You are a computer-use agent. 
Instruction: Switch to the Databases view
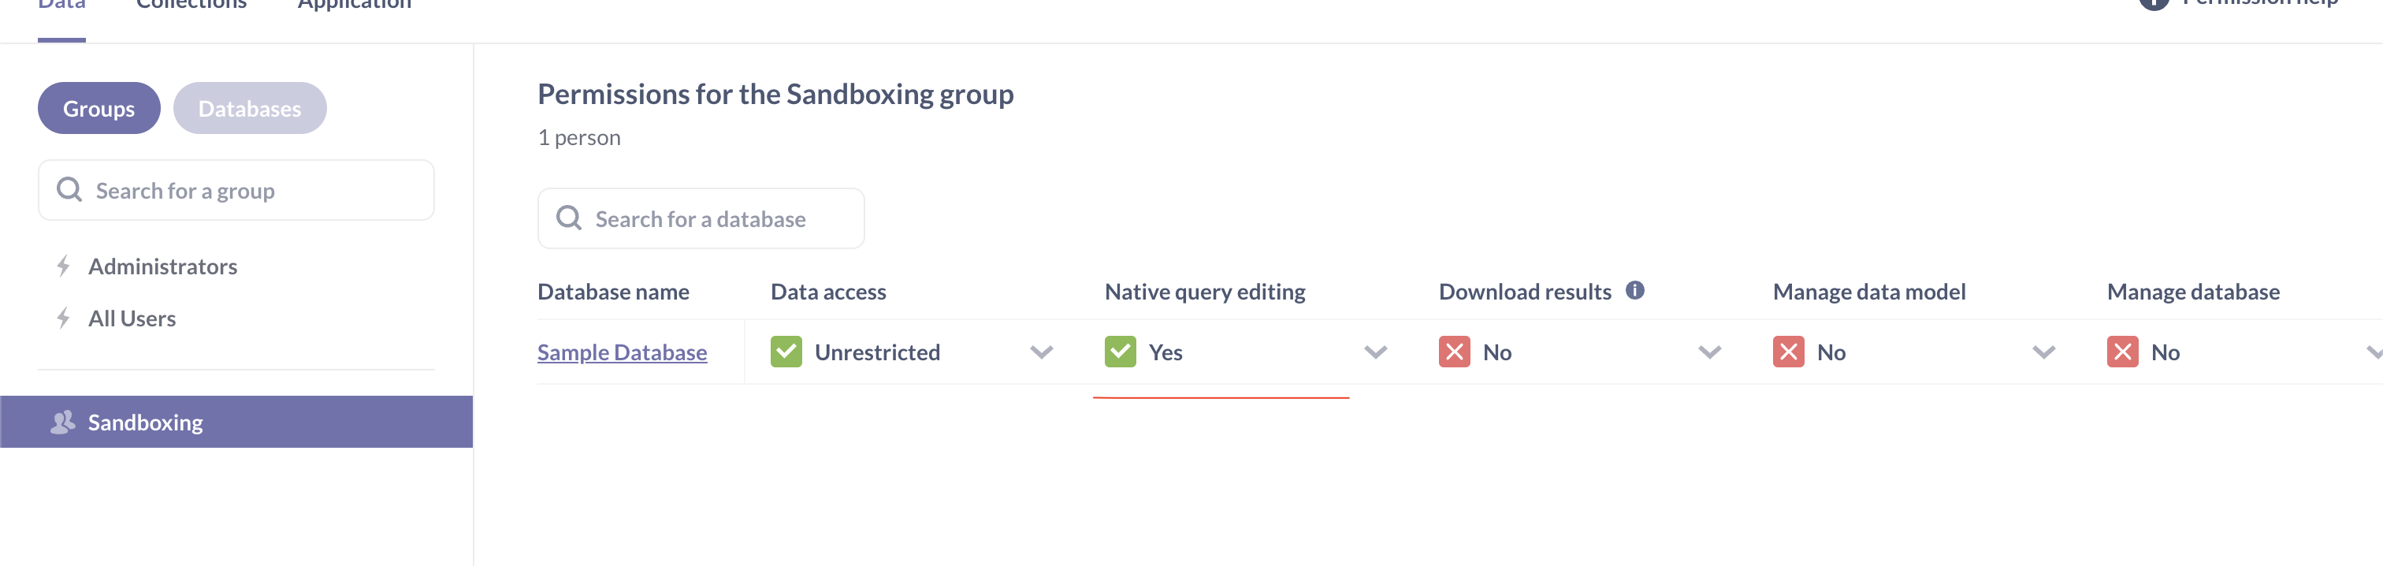pos(249,107)
